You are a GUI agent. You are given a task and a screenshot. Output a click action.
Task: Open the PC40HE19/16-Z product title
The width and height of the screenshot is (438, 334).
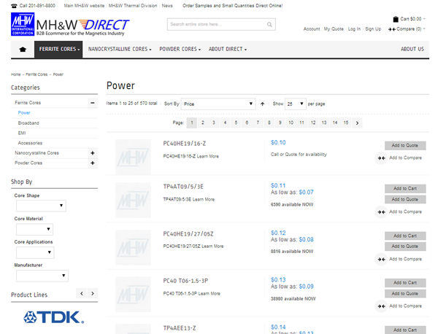(185, 144)
